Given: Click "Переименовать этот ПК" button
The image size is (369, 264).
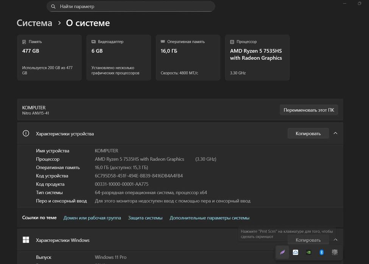Looking at the screenshot, I should pyautogui.click(x=309, y=110).
